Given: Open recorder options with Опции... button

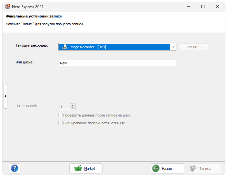Looking at the screenshot, I should pyautogui.click(x=194, y=47).
